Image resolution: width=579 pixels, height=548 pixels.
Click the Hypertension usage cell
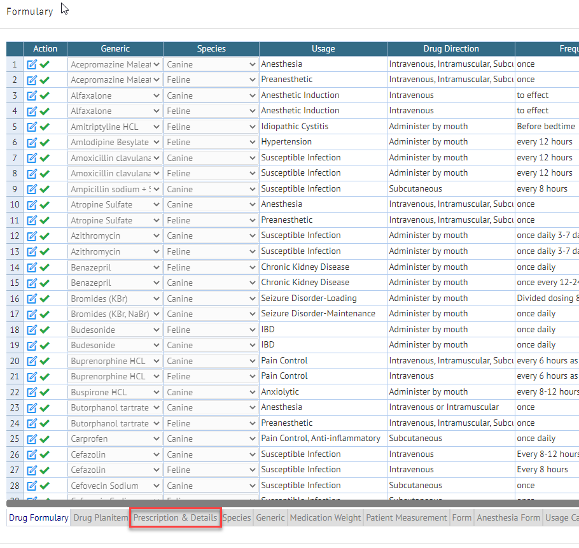323,142
